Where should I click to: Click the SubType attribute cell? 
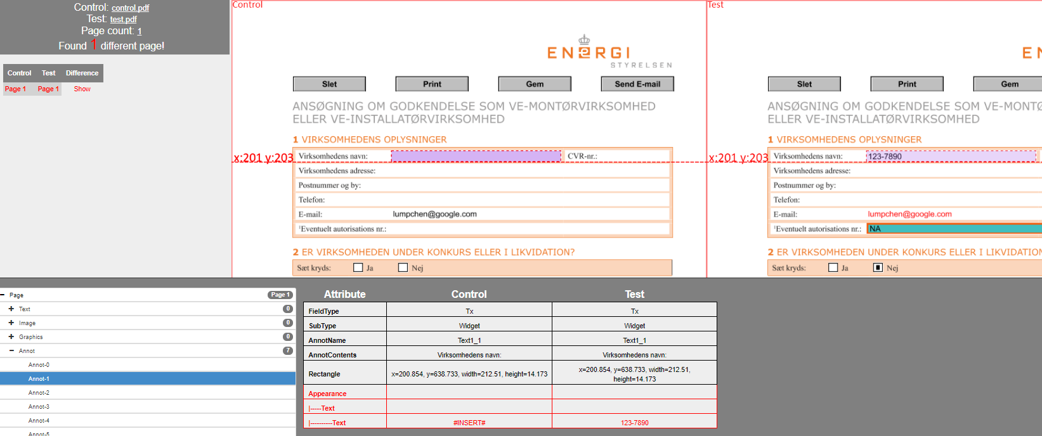tap(345, 326)
